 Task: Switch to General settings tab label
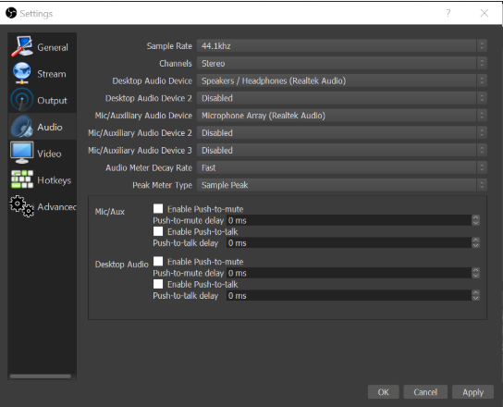[x=53, y=47]
